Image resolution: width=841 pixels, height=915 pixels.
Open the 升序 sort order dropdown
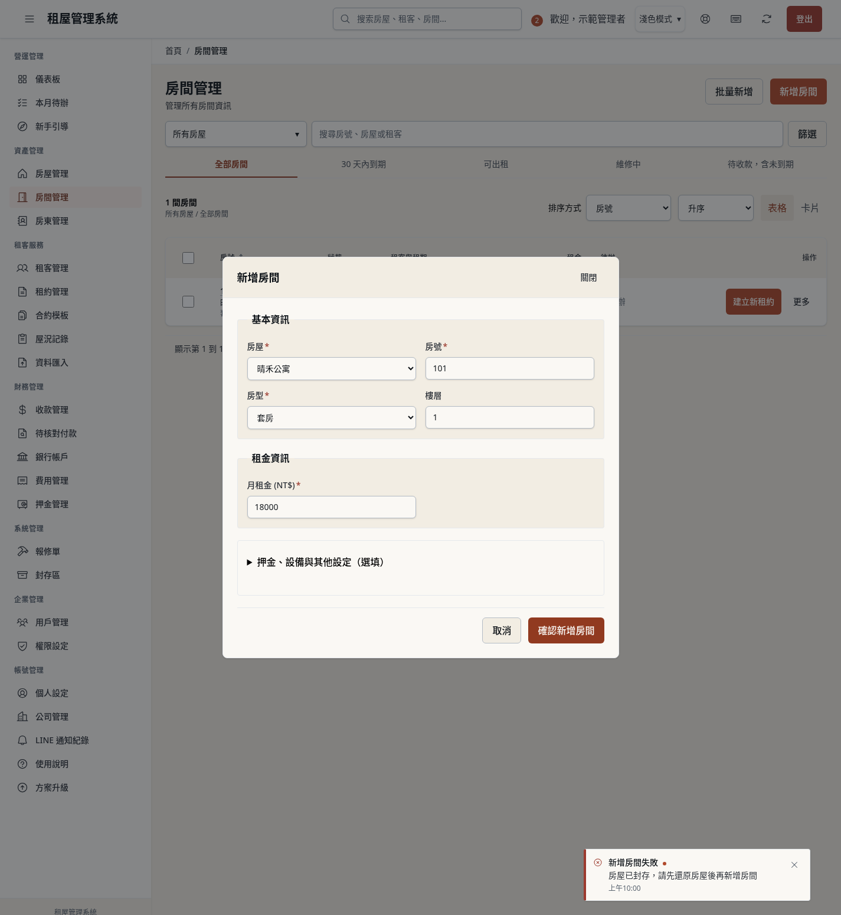tap(716, 208)
